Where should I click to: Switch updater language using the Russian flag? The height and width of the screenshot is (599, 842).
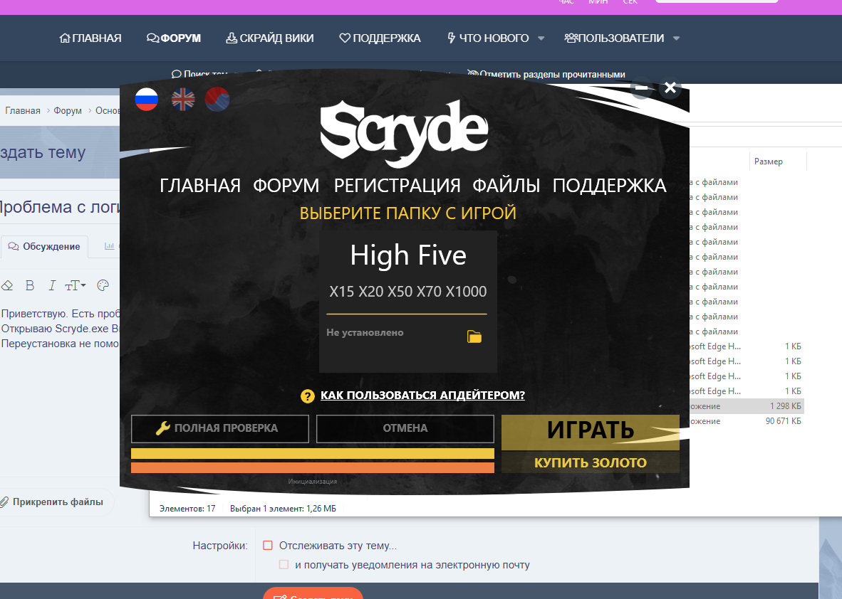tap(146, 100)
